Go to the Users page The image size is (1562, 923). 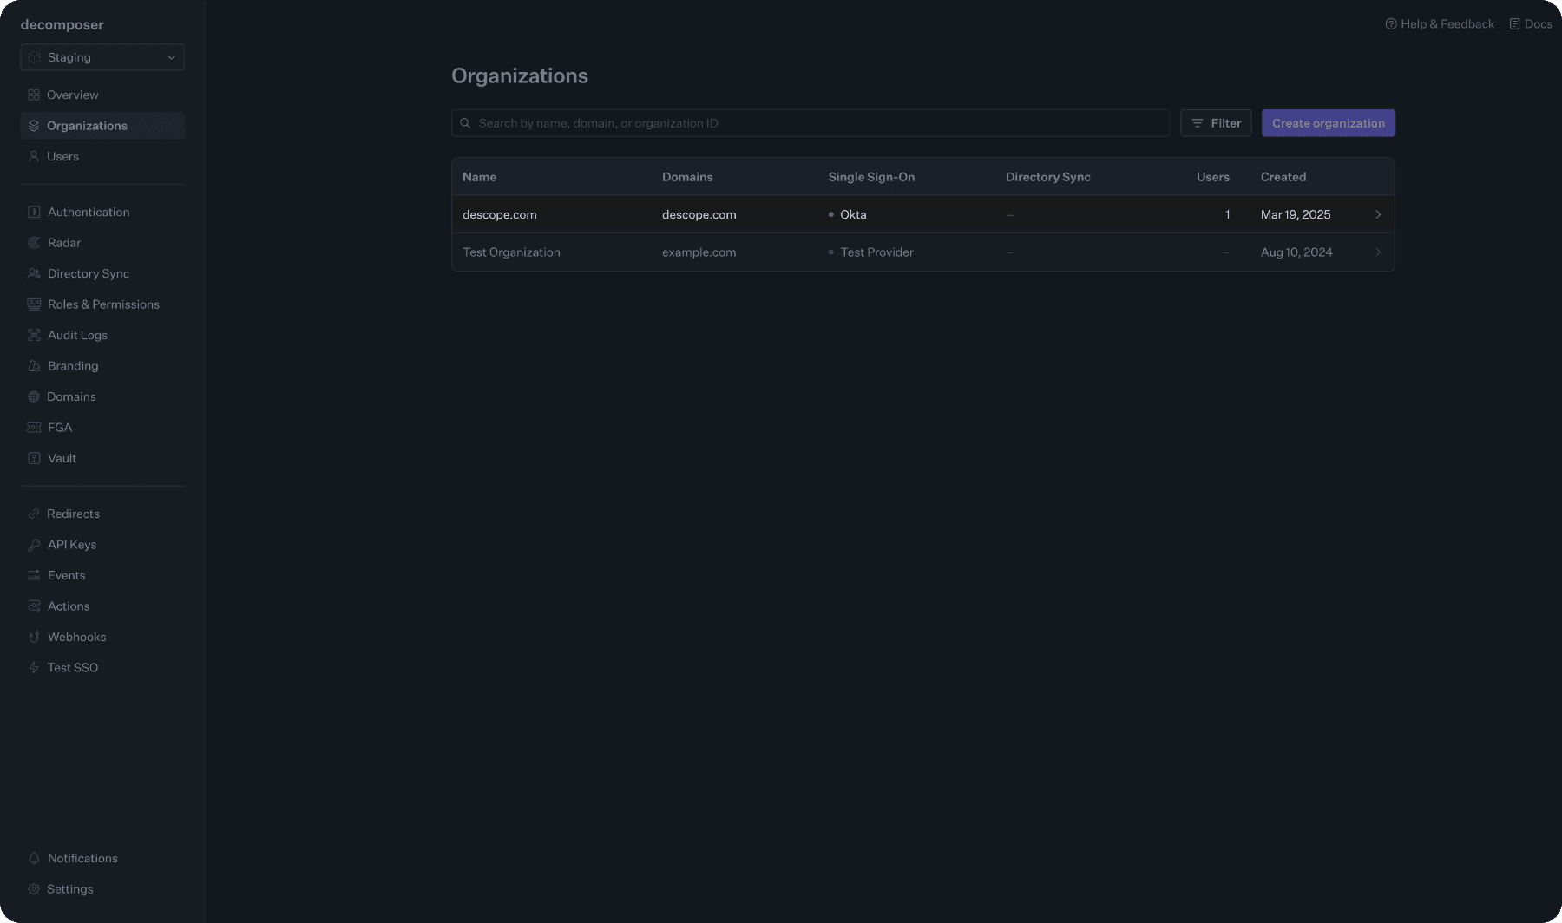[x=62, y=156]
